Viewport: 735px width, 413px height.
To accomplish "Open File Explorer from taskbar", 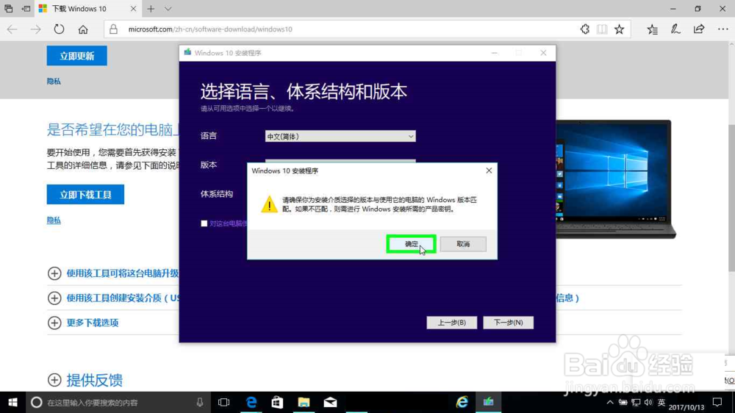I will [x=304, y=402].
